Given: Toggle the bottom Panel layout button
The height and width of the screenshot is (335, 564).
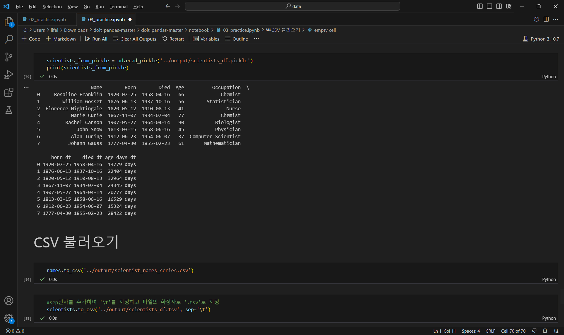Looking at the screenshot, I should pos(489,6).
